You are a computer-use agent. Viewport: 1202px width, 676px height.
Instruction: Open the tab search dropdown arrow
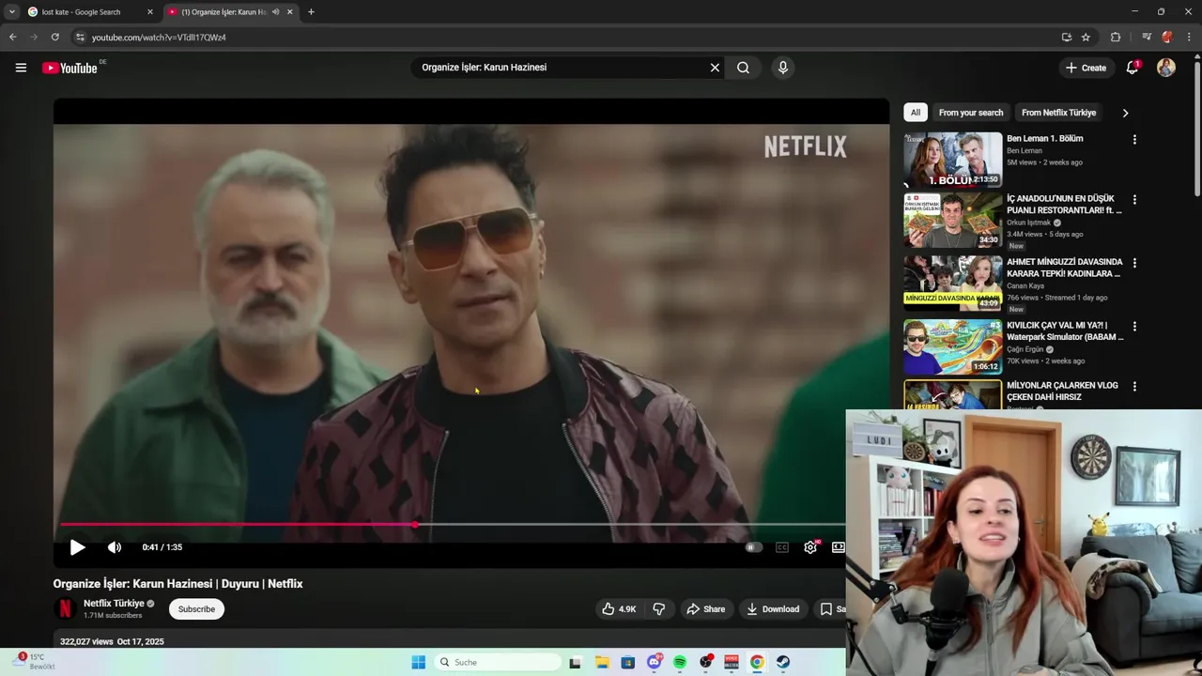12,12
